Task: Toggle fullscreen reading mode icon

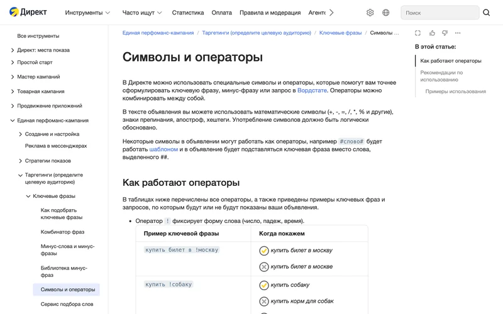Action: point(417,33)
